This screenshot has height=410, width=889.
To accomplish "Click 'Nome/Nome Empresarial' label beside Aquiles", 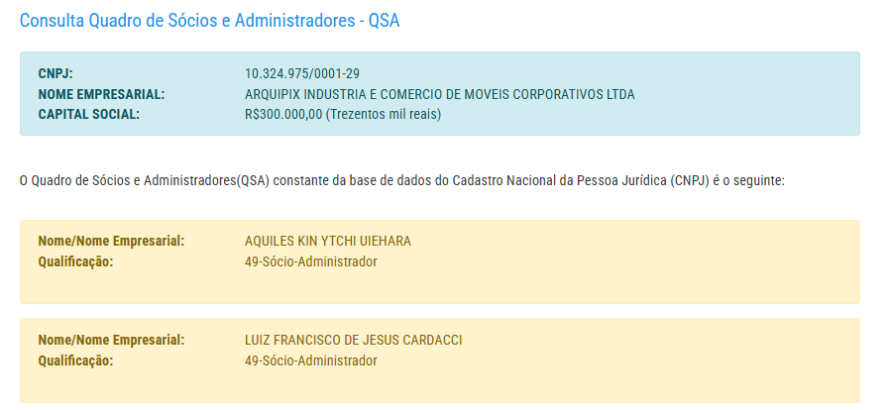I will tap(111, 242).
